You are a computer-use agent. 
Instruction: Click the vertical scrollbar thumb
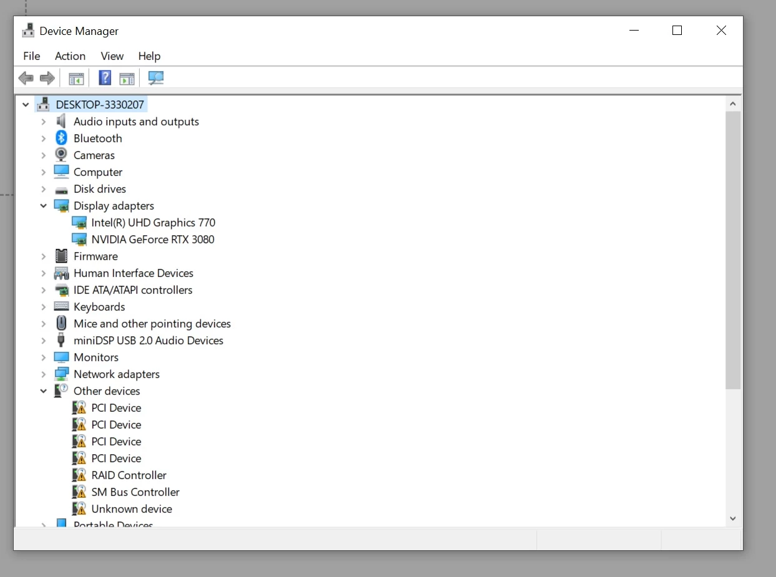(x=733, y=251)
